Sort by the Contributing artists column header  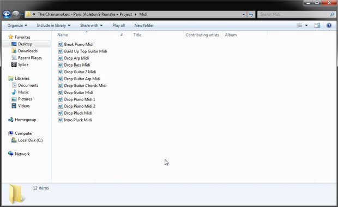(x=203, y=35)
